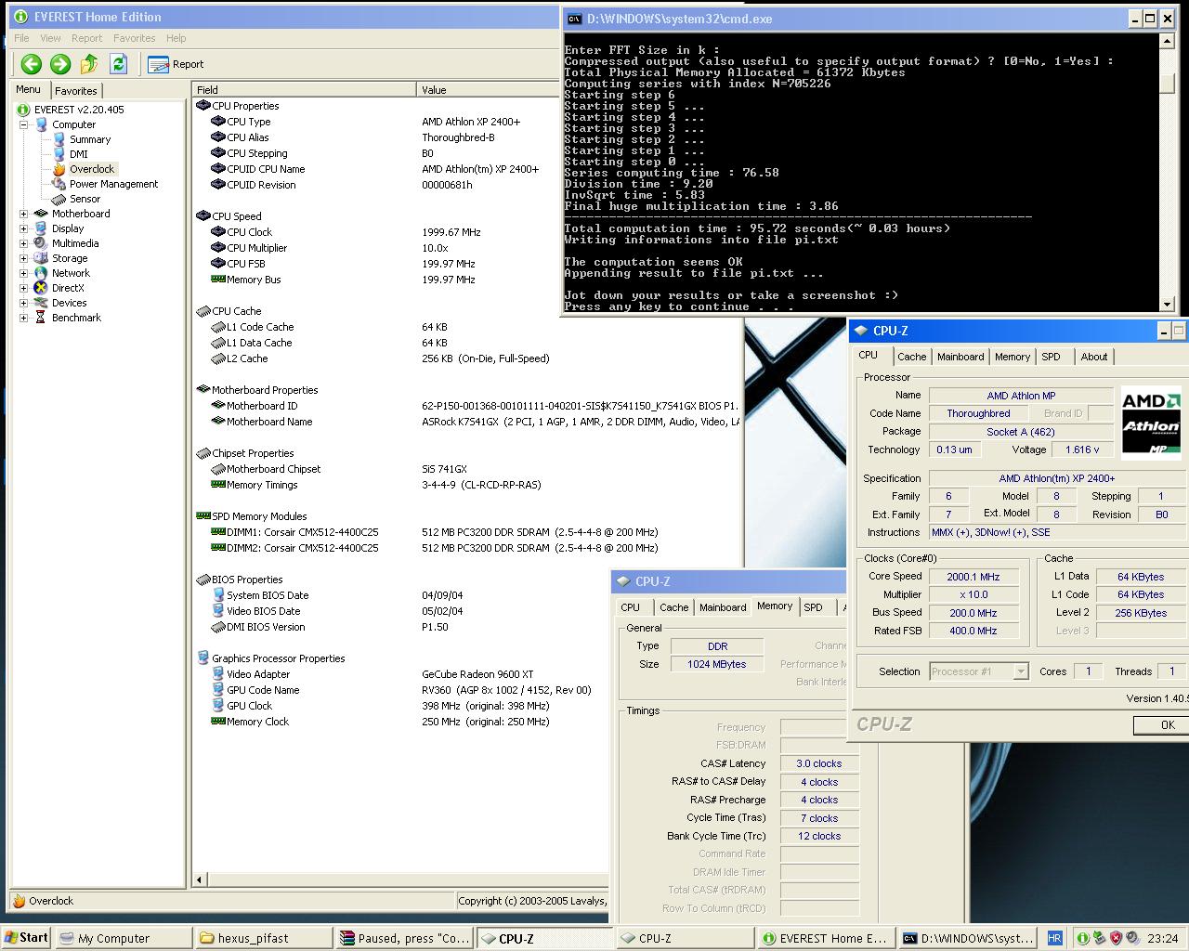Screen dimensions: 1189x951
Task: Select the DMI tree item
Action: (x=79, y=154)
